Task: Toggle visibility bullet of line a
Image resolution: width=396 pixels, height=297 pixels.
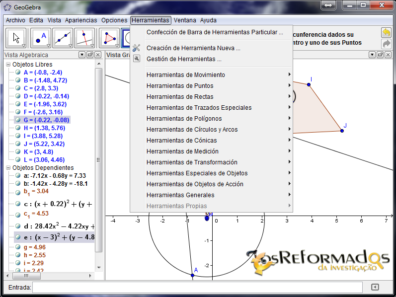Action: pos(18,175)
